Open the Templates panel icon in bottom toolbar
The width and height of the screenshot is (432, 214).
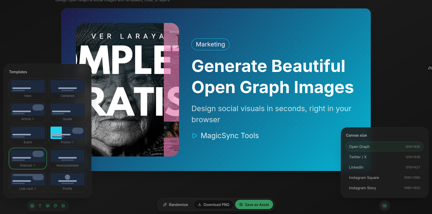(32, 206)
